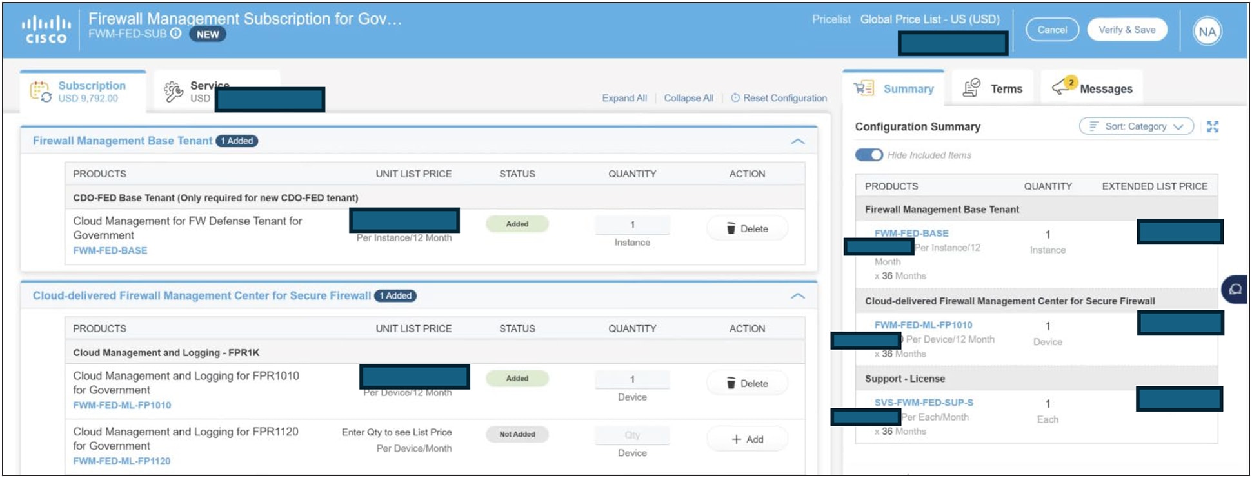Click the Service gear wrench icon
Viewport: 1252px width, 478px height.
point(173,92)
